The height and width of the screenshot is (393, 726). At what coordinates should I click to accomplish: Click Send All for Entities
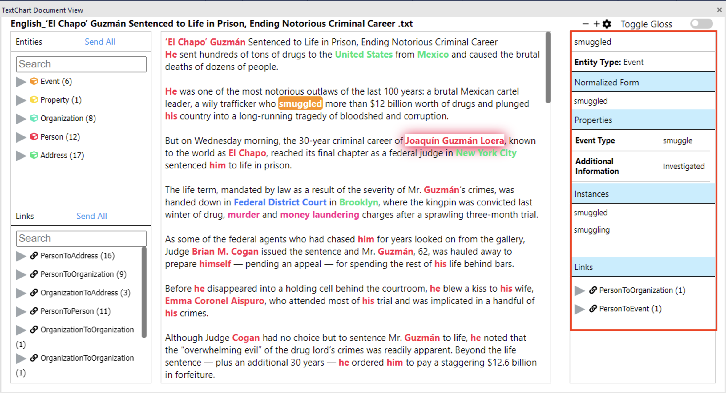click(x=100, y=42)
